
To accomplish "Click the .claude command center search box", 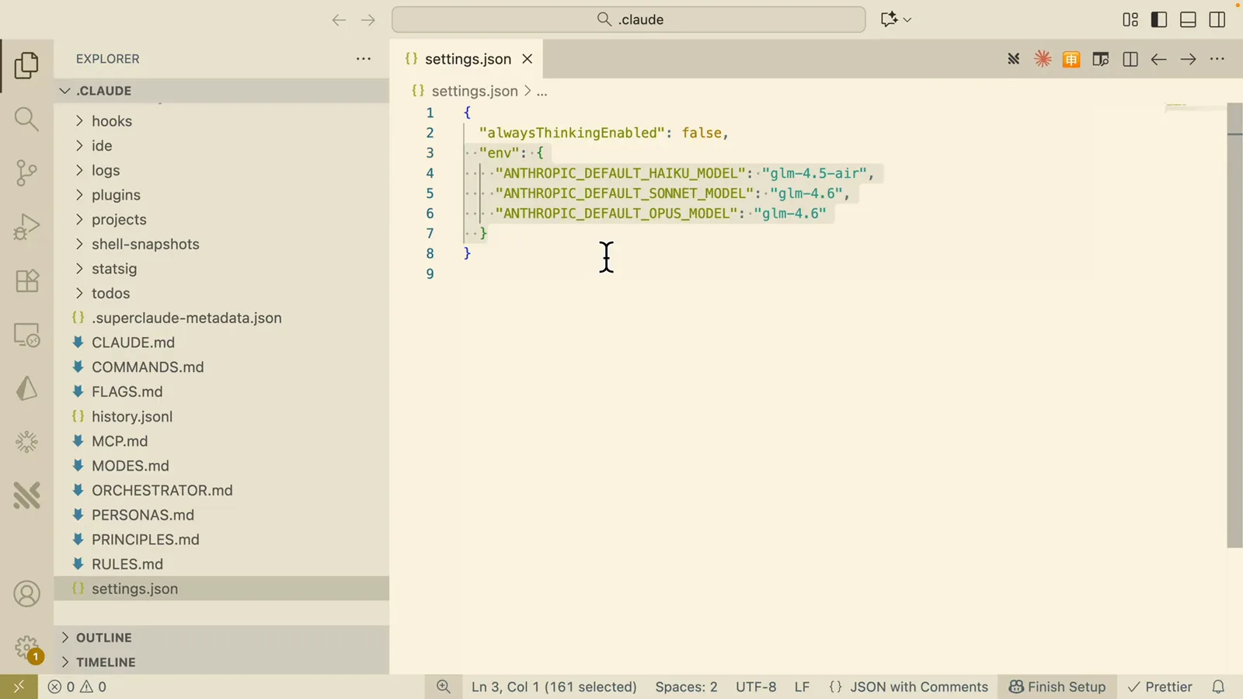I will [628, 20].
